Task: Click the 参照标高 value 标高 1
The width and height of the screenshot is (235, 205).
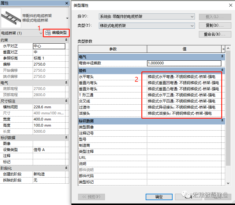Action: point(49,58)
